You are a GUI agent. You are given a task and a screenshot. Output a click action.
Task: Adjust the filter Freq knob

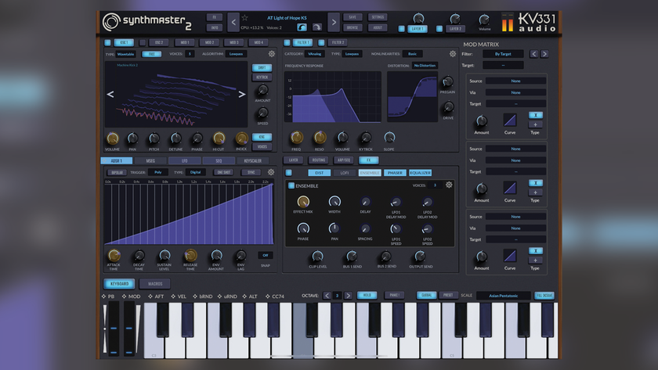[296, 137]
